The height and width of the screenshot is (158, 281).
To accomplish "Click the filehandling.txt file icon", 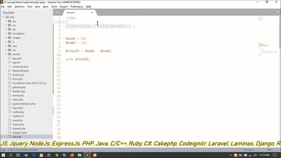I will [10, 71].
